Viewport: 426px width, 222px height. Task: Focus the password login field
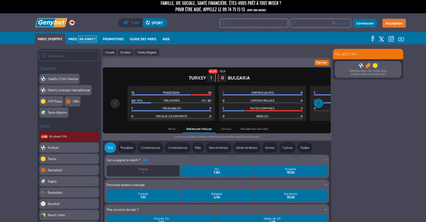320,23
